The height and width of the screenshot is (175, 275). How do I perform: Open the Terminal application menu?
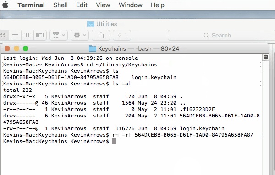tap(31, 5)
